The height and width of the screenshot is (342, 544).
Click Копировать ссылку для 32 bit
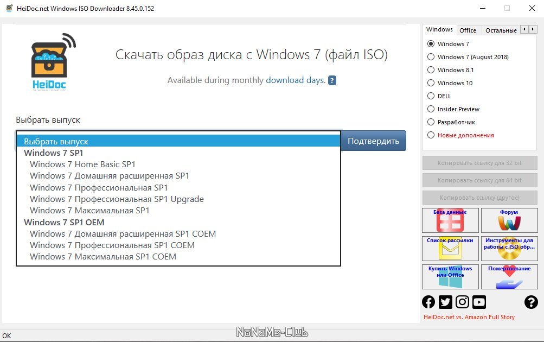[x=480, y=163]
